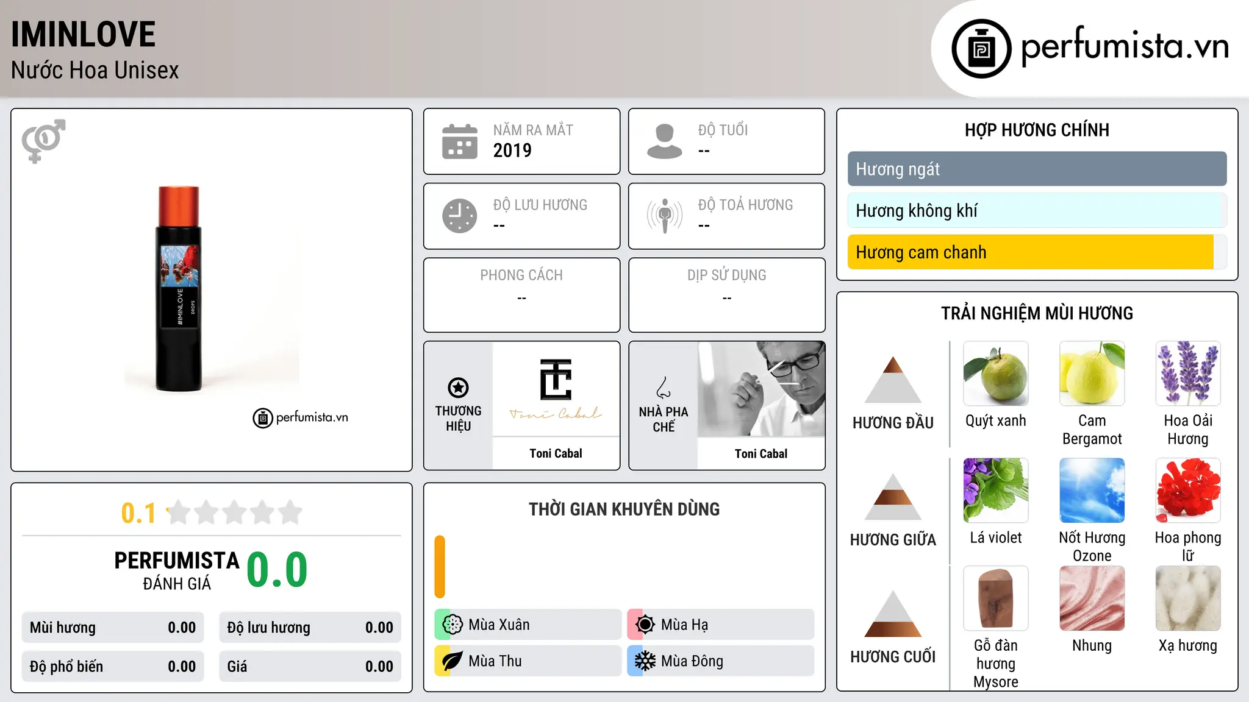Click the Độ phổ biến score row
1249x702 pixels.
113,667
